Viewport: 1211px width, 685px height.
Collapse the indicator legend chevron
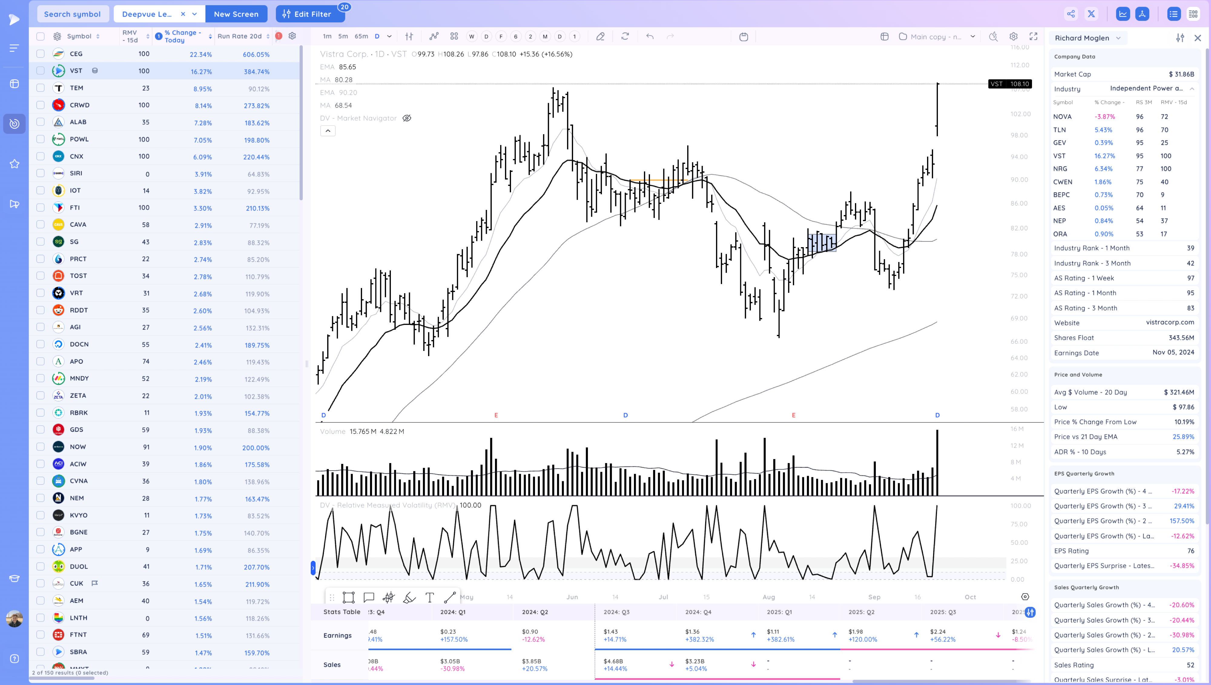tap(328, 131)
